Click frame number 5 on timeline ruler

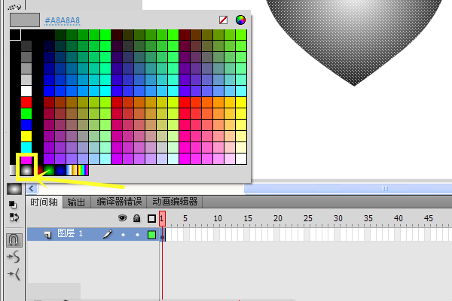click(185, 218)
